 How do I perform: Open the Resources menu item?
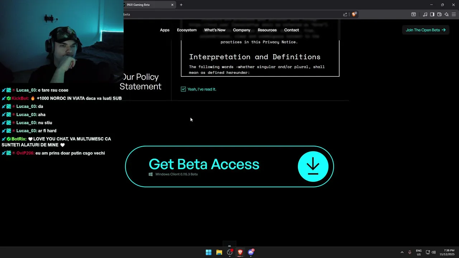[267, 30]
